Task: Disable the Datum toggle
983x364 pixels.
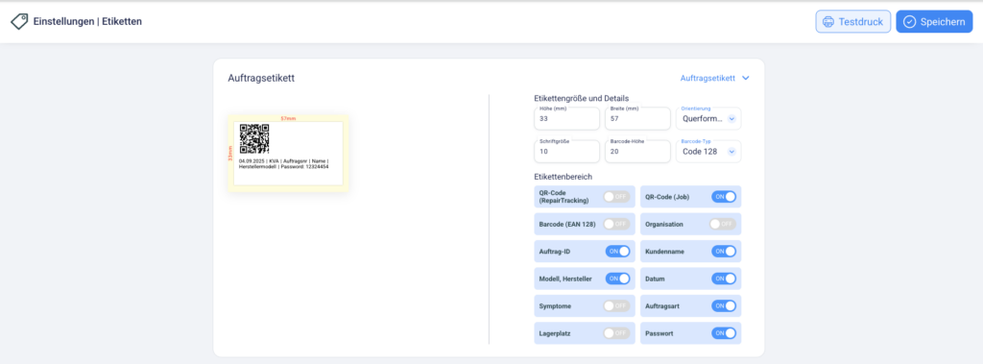Action: pyautogui.click(x=724, y=278)
